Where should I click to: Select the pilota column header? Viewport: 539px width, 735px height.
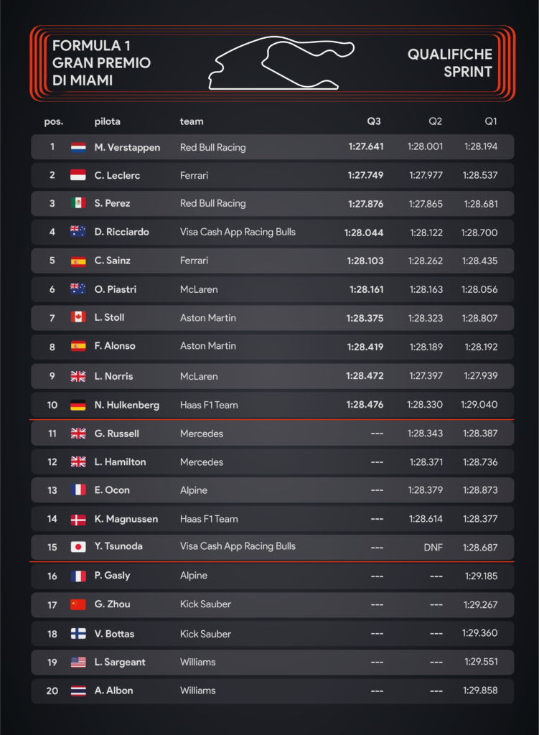point(108,121)
